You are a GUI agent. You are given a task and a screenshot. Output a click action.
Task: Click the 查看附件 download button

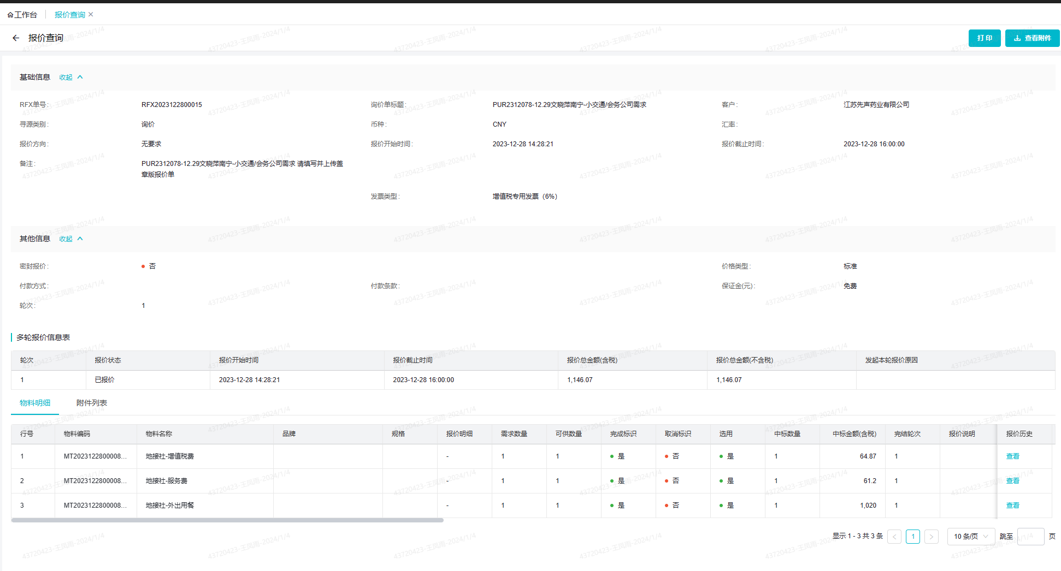[1032, 38]
